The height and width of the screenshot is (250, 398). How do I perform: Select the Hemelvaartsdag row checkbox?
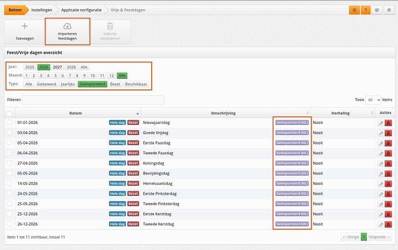coord(9,183)
